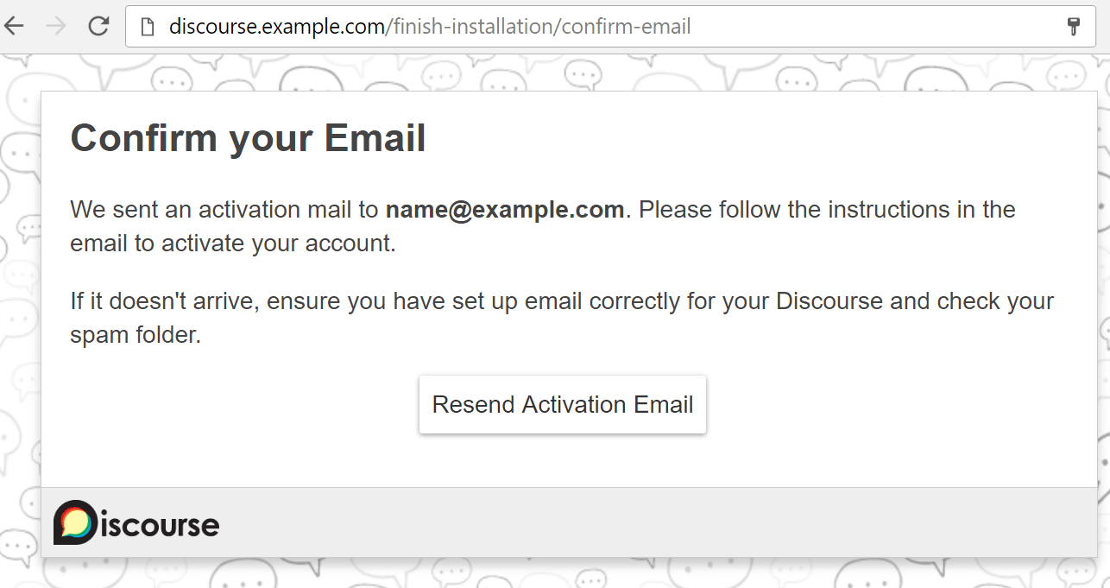Click the browser back arrow
Image resolution: width=1110 pixels, height=588 pixels.
point(15,26)
